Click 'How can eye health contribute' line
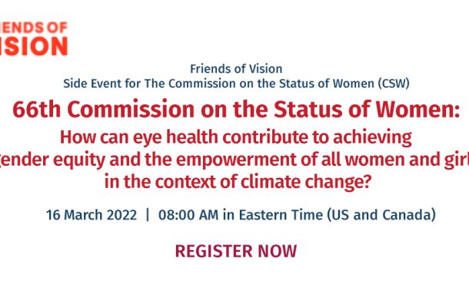Screen dimensions: 469x307 236,138
